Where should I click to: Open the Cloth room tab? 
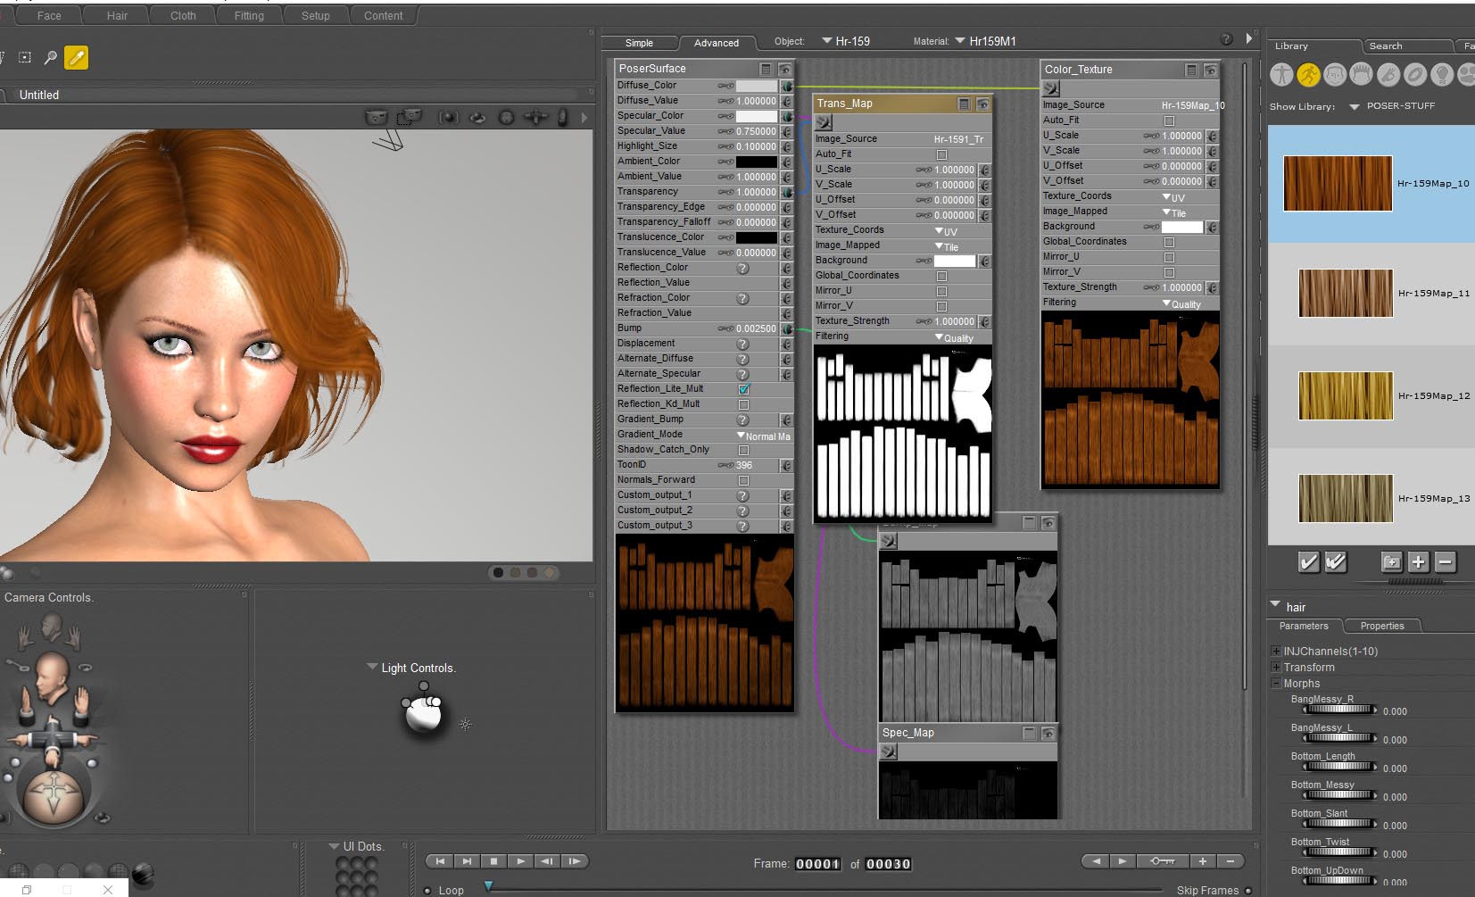pyautogui.click(x=183, y=16)
